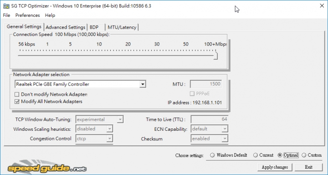Switch to the MTU/Latency tab

(122, 27)
